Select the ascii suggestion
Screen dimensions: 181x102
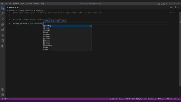coord(67,30)
